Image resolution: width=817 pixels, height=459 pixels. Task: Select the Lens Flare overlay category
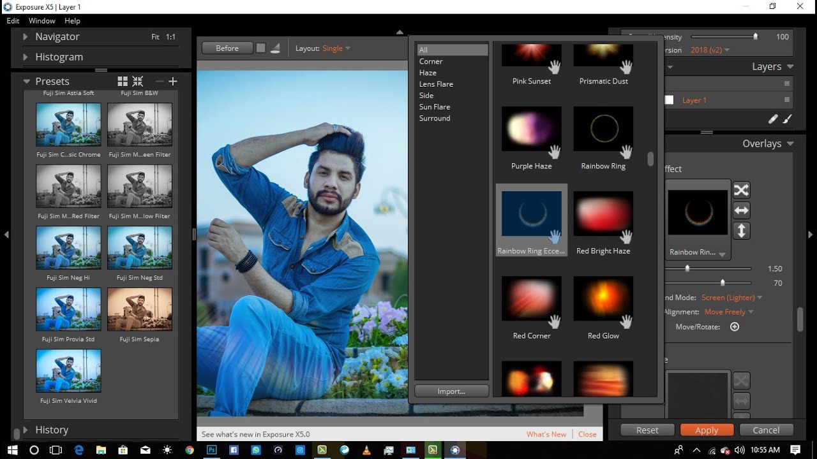tap(436, 84)
